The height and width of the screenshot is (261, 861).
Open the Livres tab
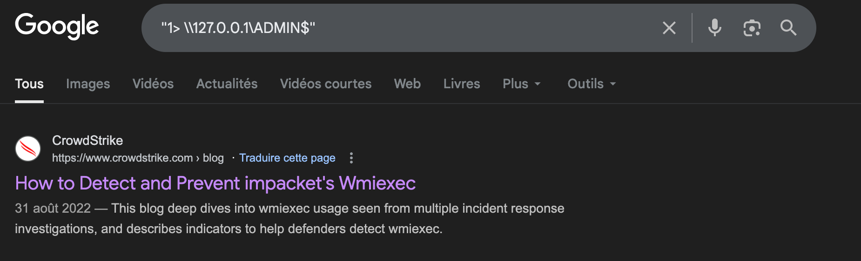[462, 84]
